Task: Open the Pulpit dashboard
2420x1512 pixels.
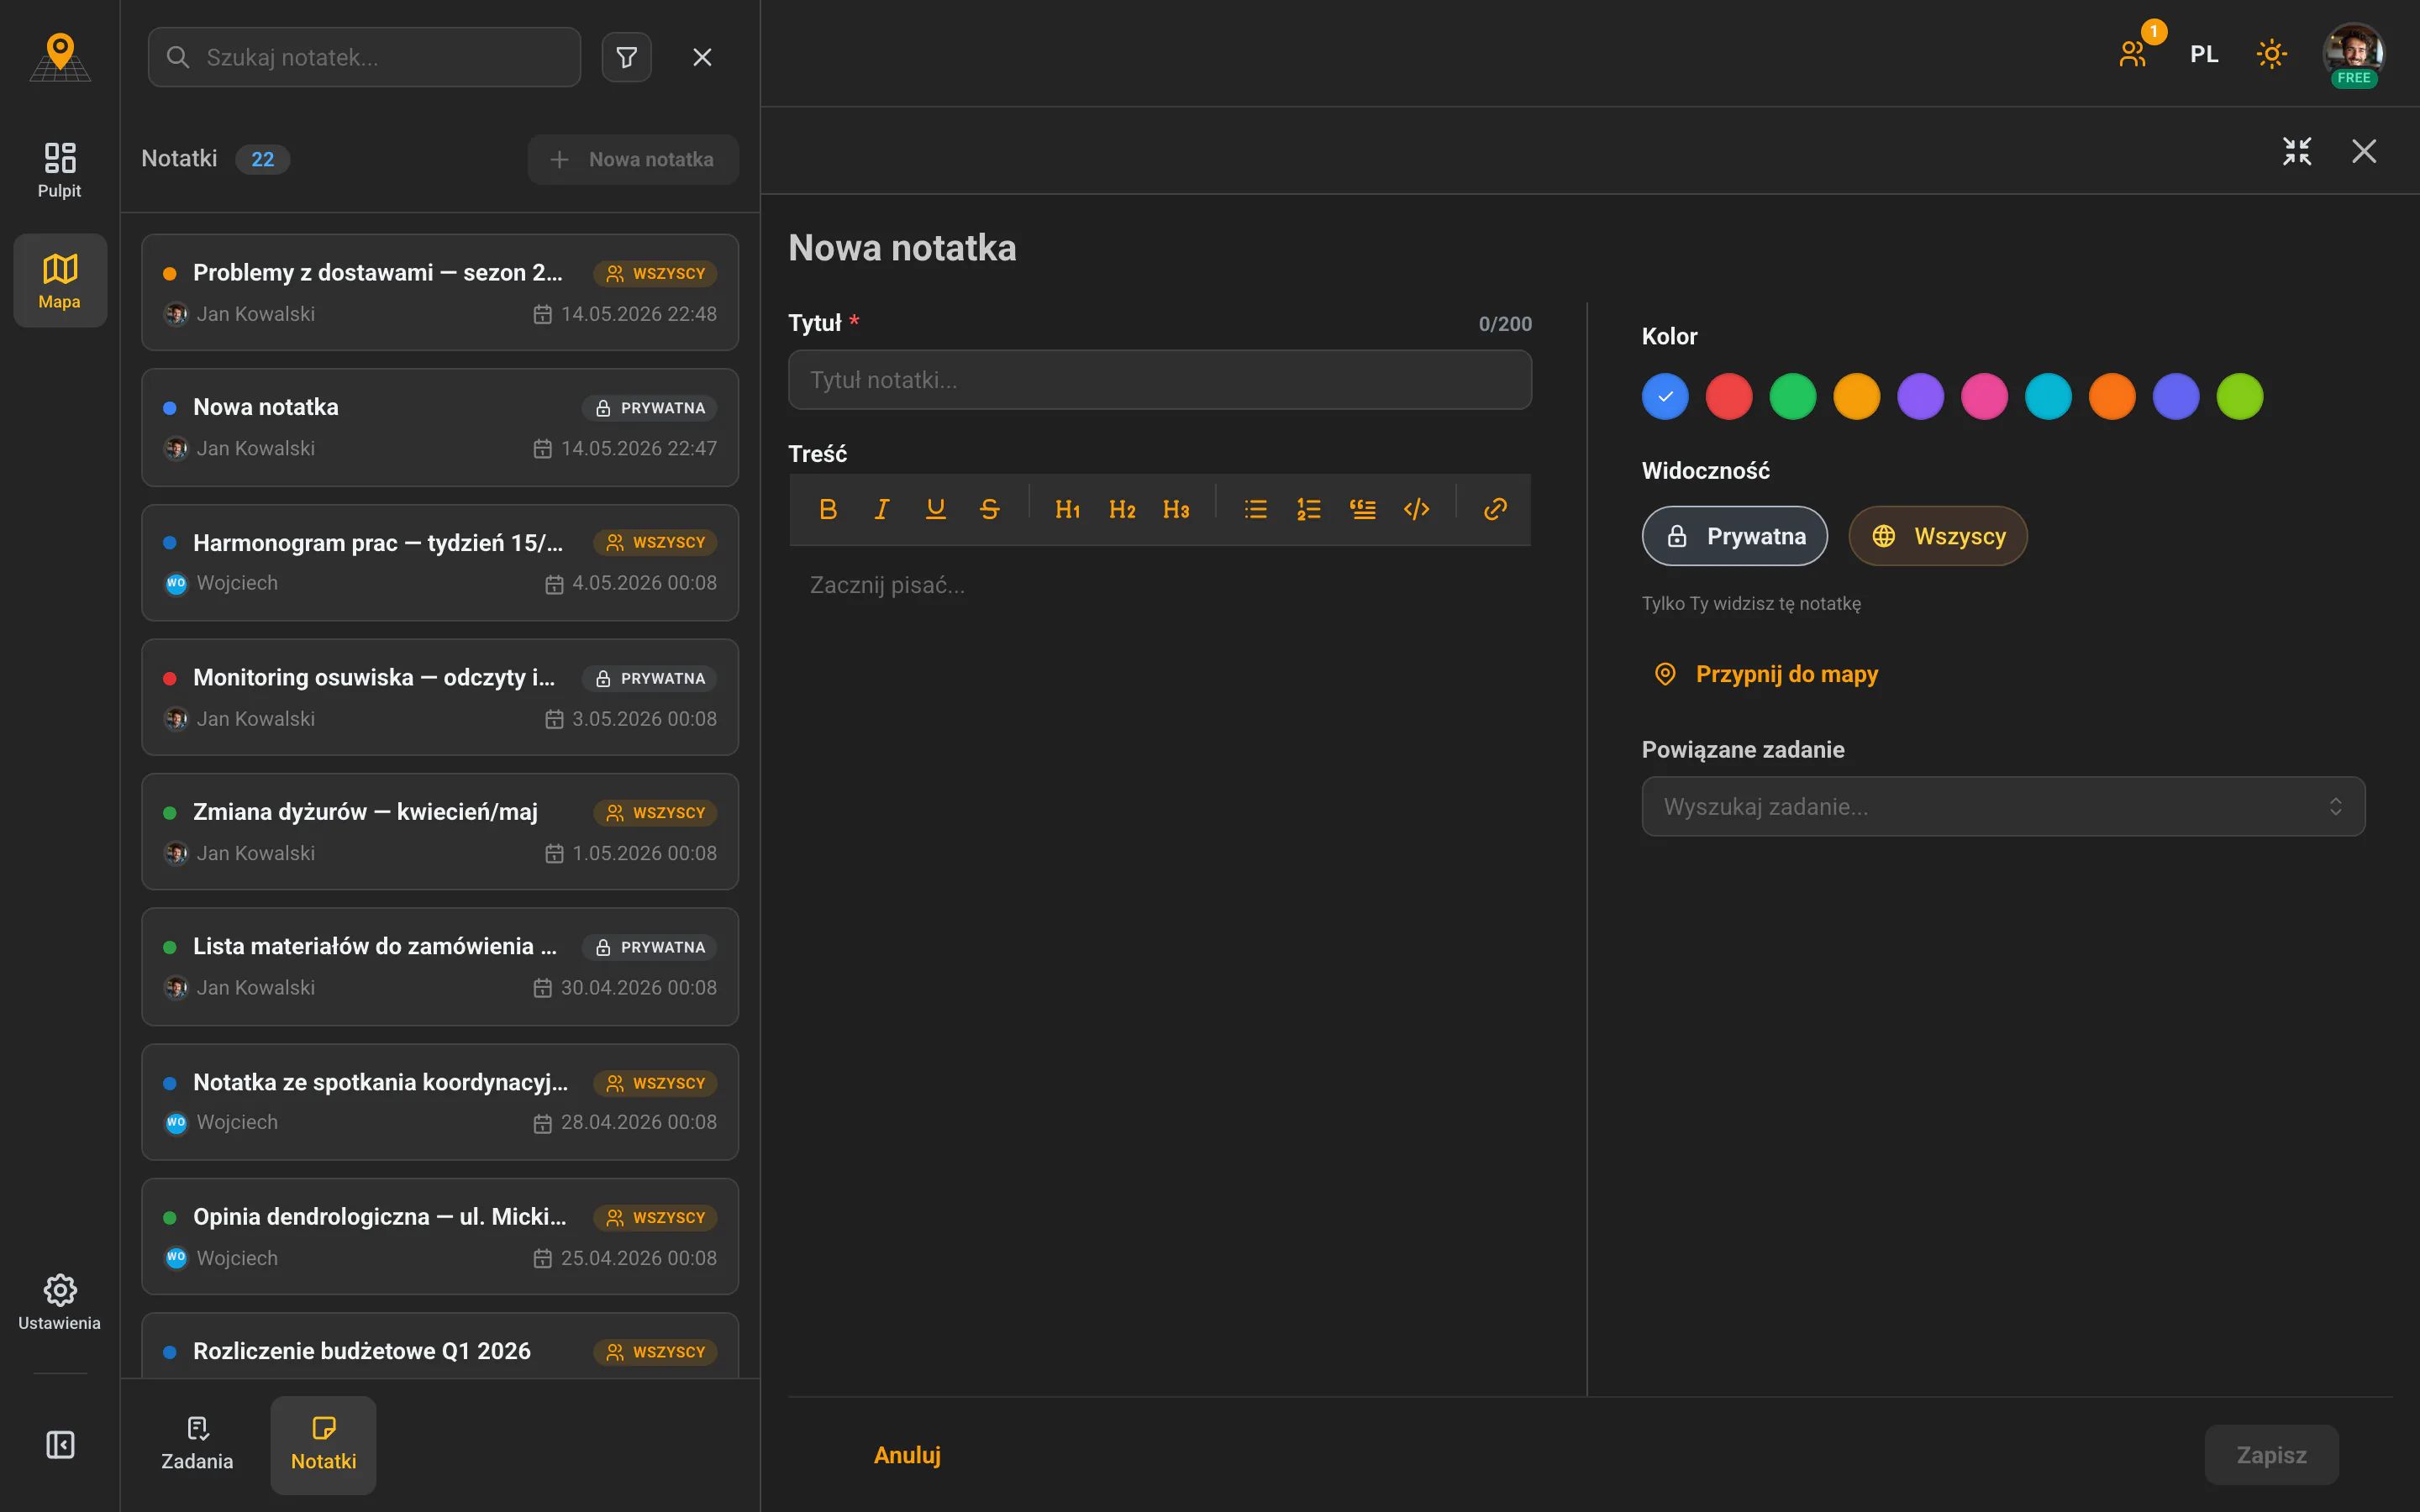Action: [x=60, y=169]
